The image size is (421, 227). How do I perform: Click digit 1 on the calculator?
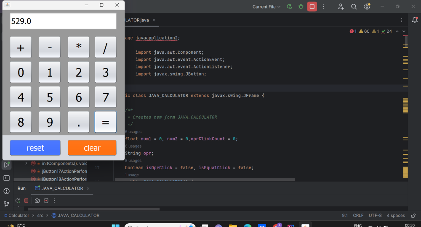click(x=50, y=72)
